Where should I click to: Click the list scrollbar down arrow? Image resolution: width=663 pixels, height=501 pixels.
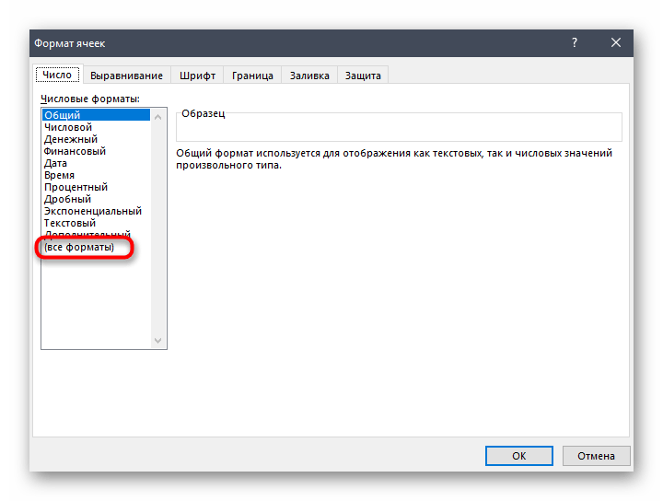[x=158, y=341]
